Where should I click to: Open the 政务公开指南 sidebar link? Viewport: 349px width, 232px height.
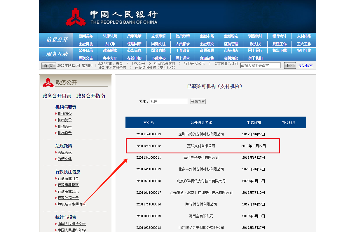coord(91,96)
